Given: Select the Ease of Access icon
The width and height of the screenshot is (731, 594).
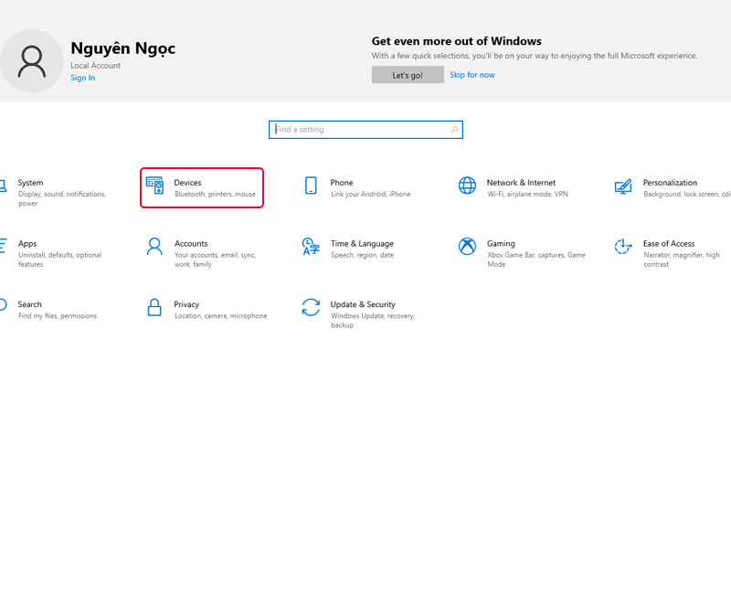Looking at the screenshot, I should (623, 247).
